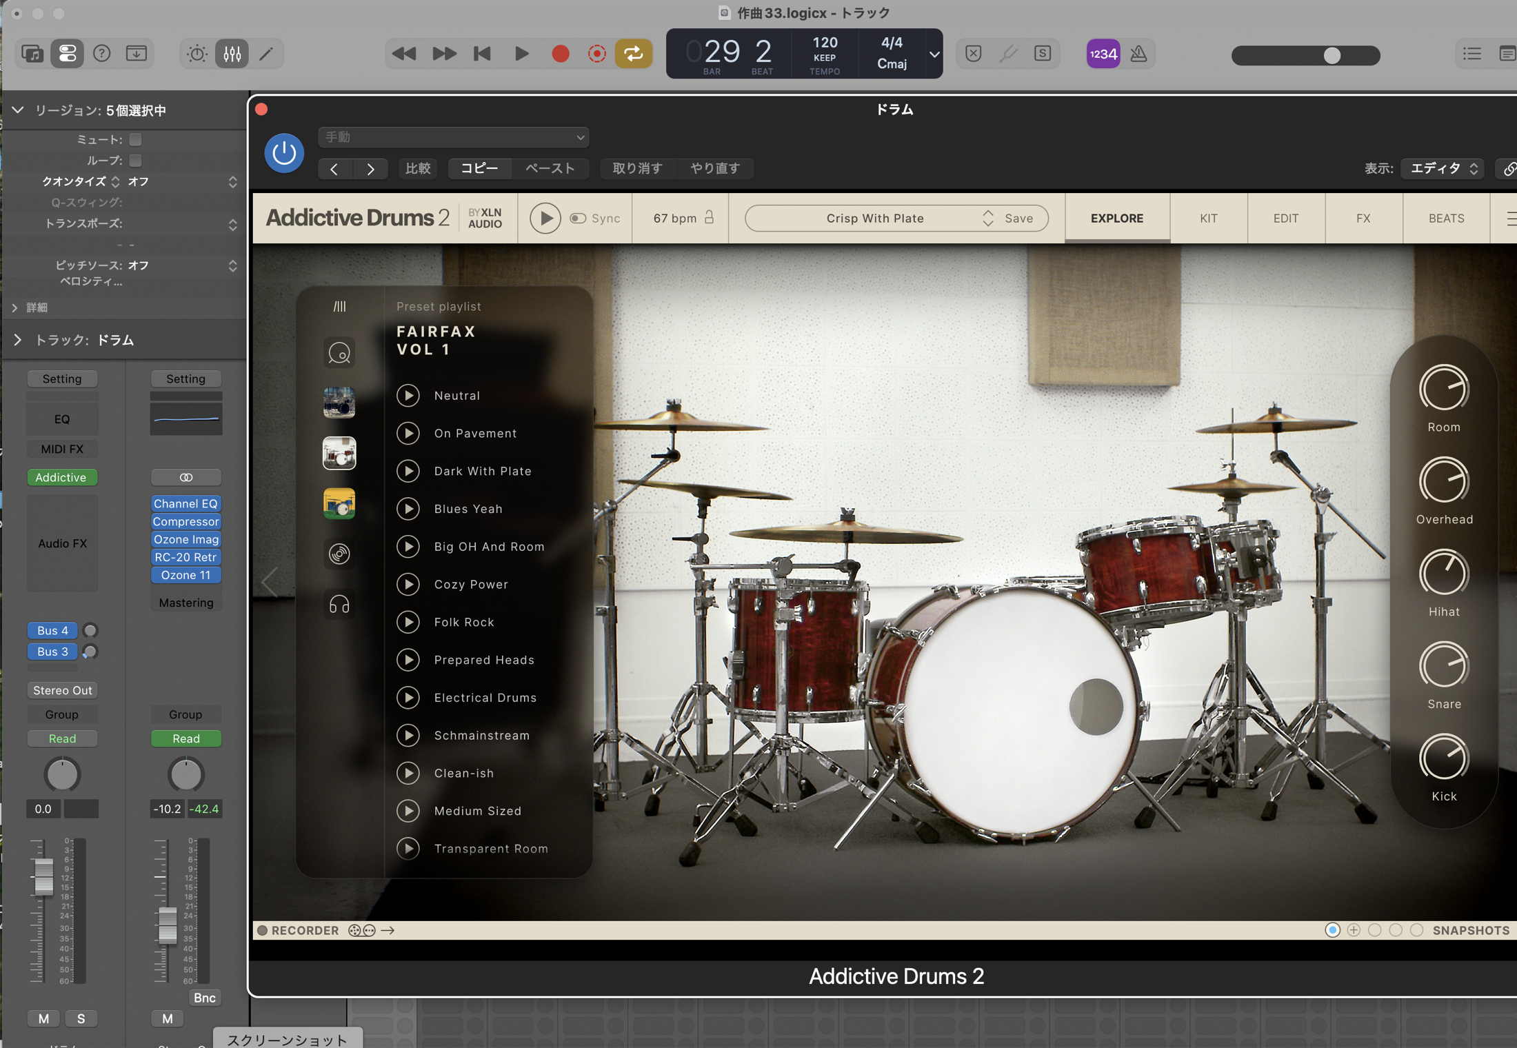
Task: Select the Transparent Room preset name
Action: (x=491, y=849)
